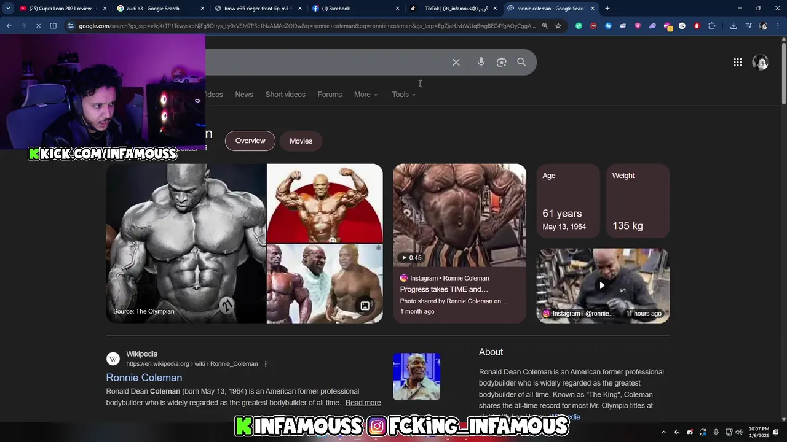Viewport: 787px width, 442px height.
Task: Switch to the News tab
Action: coord(244,95)
